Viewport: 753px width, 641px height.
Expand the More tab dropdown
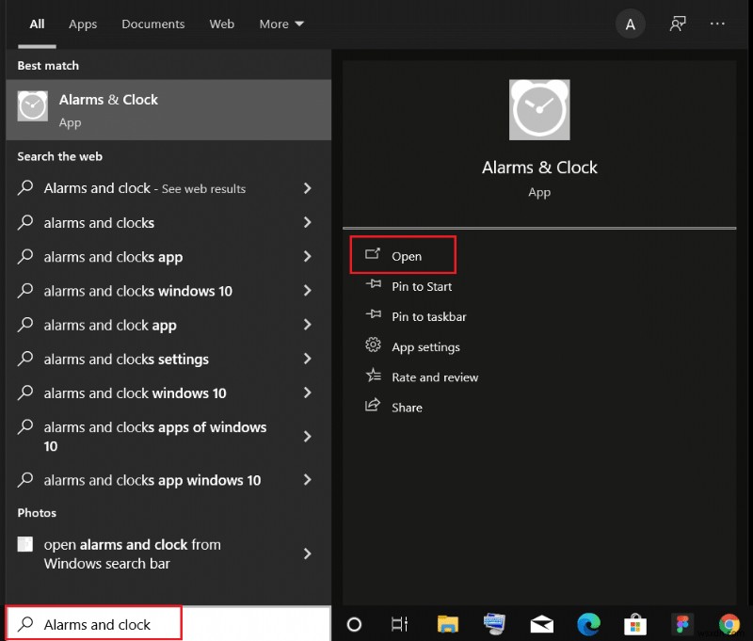[280, 24]
